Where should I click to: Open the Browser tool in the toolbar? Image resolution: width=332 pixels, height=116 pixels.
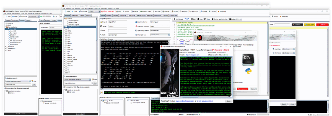click(x=166, y=12)
